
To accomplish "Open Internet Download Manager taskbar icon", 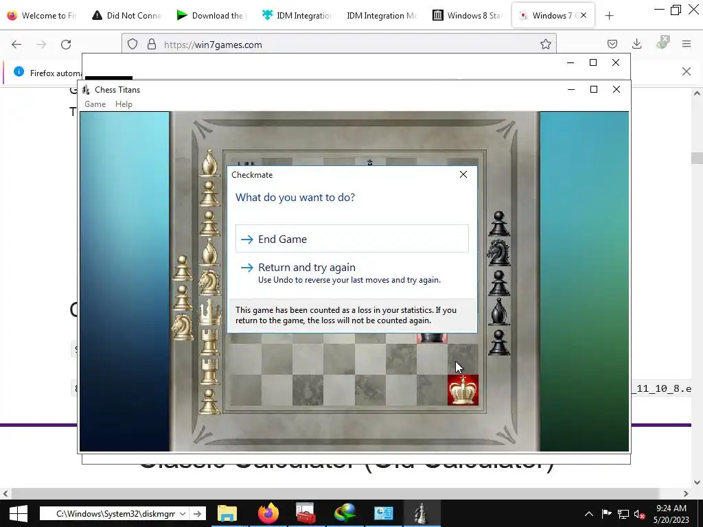I will (345, 513).
